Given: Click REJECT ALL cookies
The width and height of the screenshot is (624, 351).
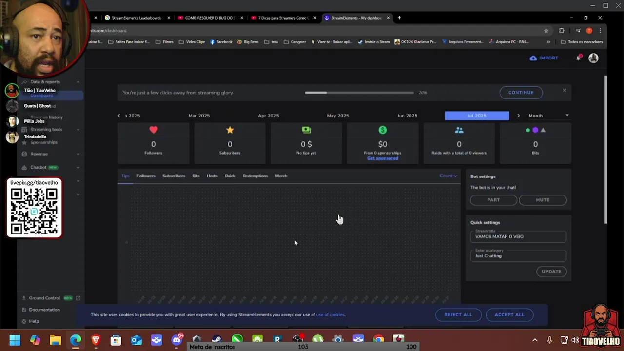Looking at the screenshot, I should [458, 314].
